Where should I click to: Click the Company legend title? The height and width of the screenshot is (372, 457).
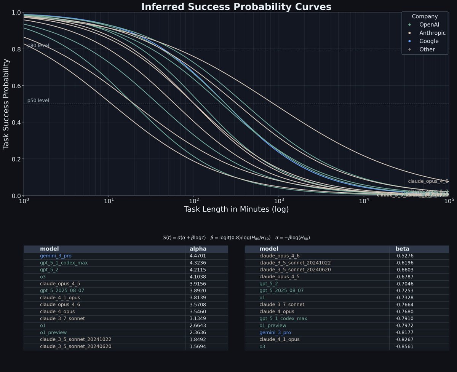click(x=425, y=16)
